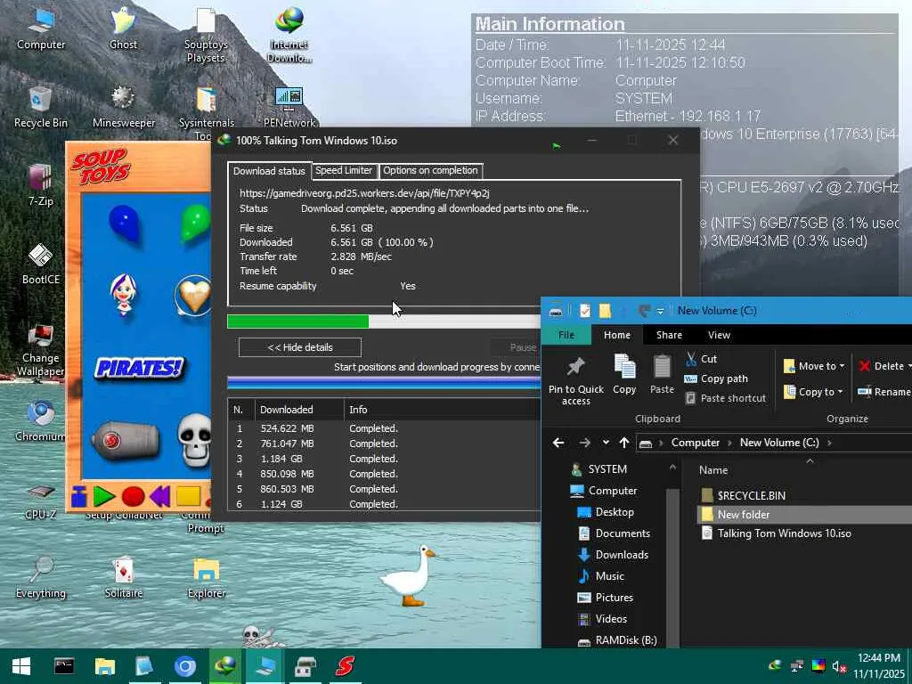Go back in Explorer navigation

coord(558,443)
